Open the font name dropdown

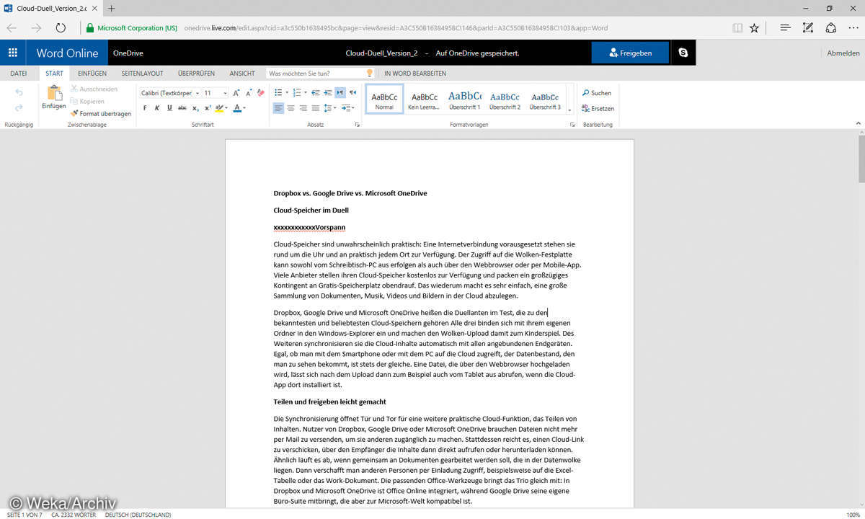pyautogui.click(x=197, y=93)
